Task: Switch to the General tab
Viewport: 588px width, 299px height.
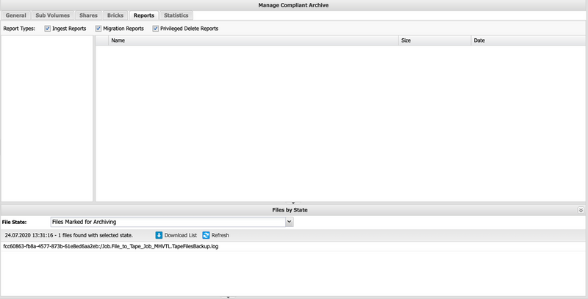Action: pos(15,15)
